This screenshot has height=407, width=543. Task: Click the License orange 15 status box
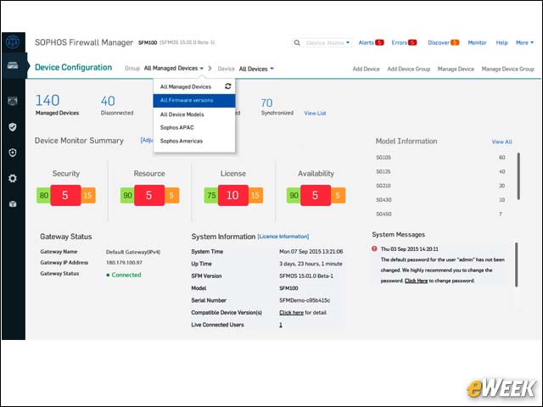pyautogui.click(x=255, y=195)
